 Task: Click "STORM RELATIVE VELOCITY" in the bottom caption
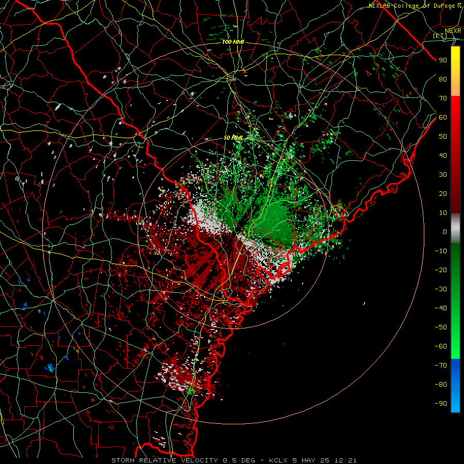coord(164,460)
